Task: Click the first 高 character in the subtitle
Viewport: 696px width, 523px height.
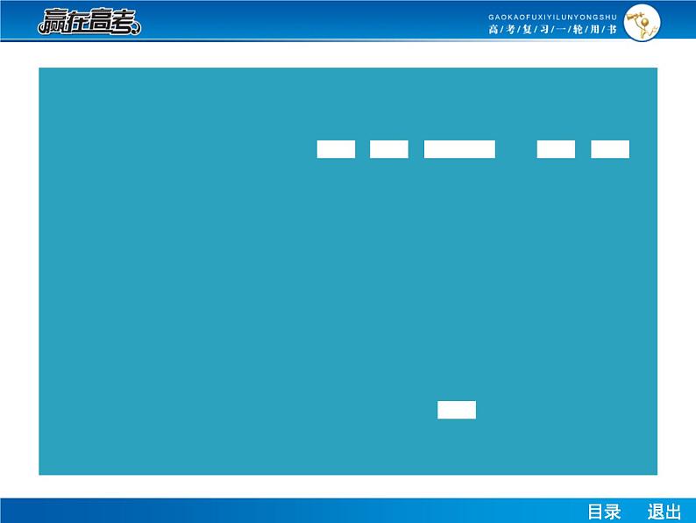Action: pyautogui.click(x=493, y=30)
